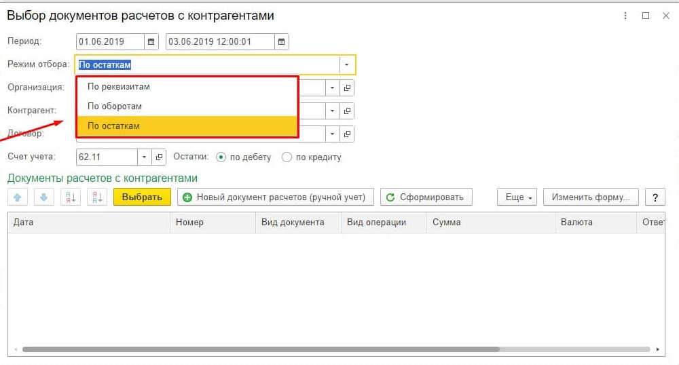Open calendar picker for end date field
The height and width of the screenshot is (365, 679).
point(282,42)
